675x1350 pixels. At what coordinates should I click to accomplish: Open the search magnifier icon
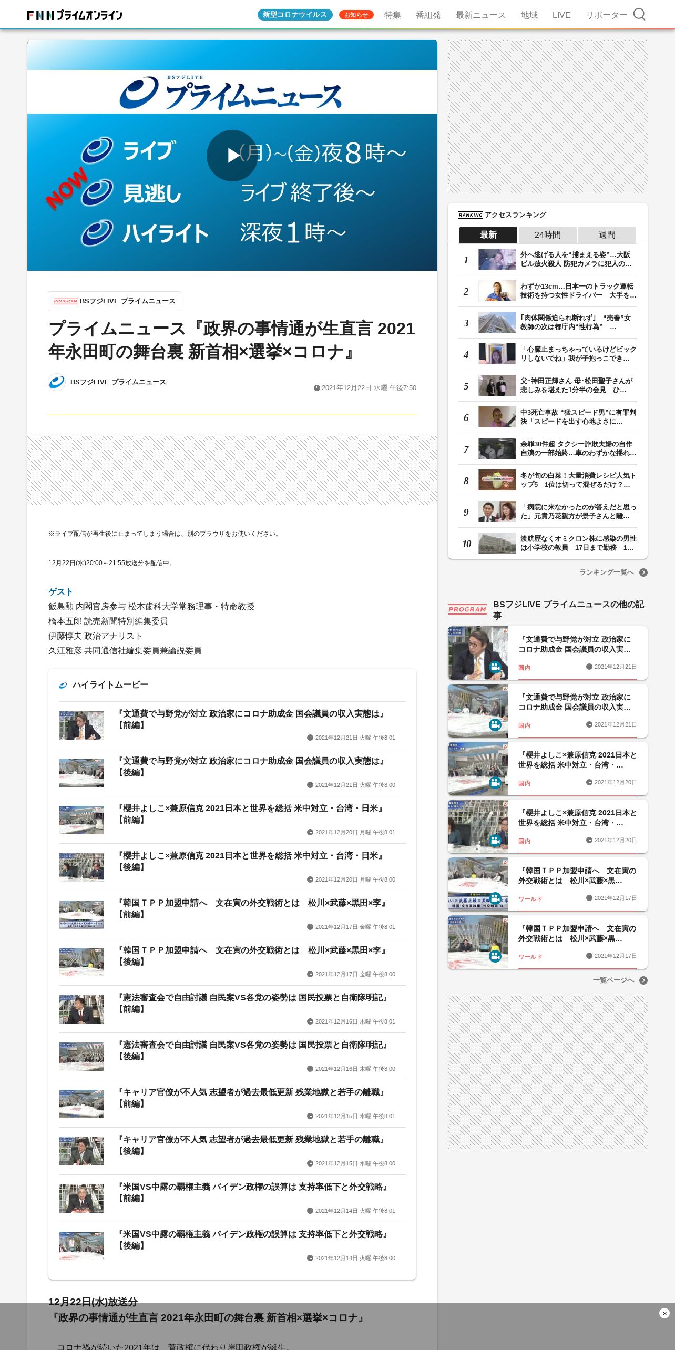(639, 14)
